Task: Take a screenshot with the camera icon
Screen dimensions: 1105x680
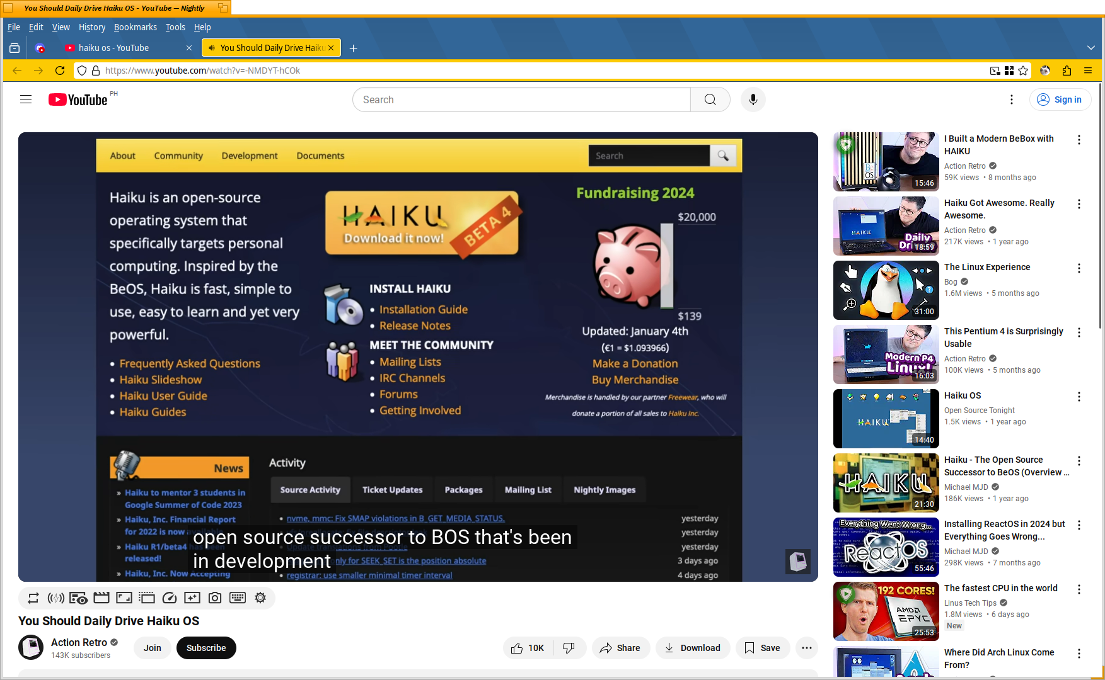Action: [x=215, y=598]
